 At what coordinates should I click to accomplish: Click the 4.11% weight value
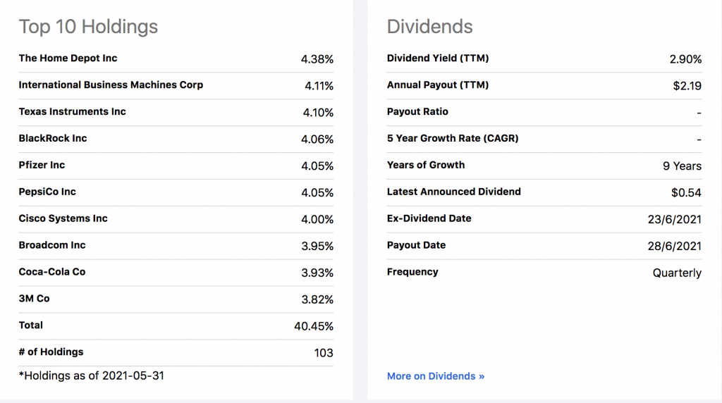point(319,86)
